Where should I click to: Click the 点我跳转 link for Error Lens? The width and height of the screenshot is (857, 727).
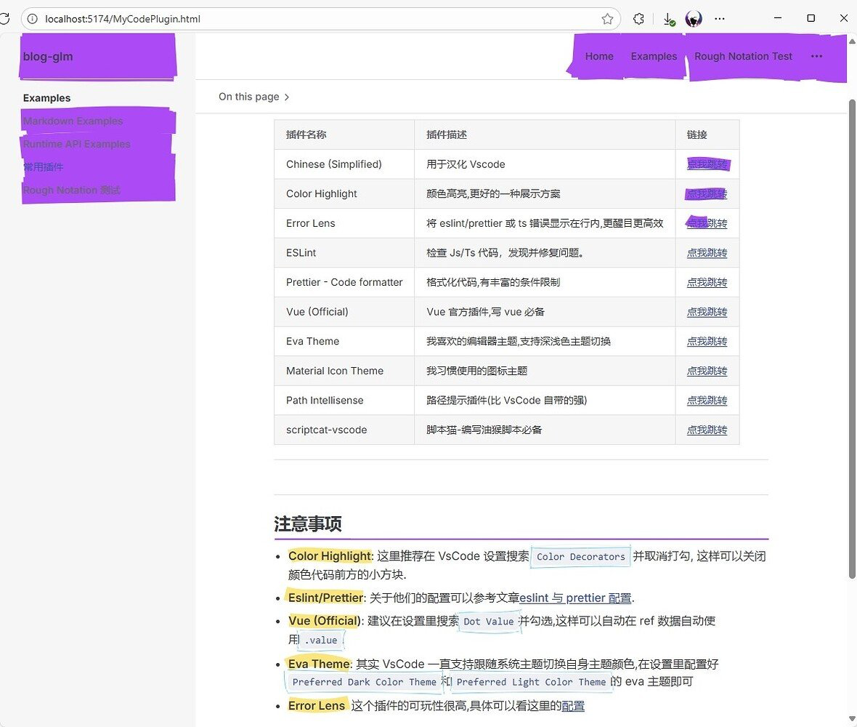(x=707, y=223)
